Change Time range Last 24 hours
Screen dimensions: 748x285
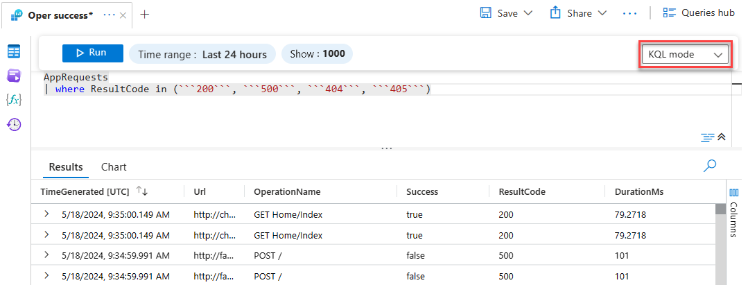pyautogui.click(x=202, y=54)
